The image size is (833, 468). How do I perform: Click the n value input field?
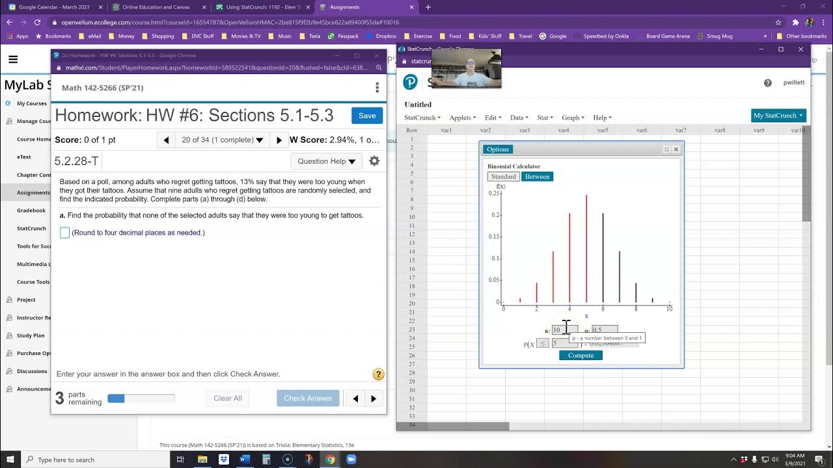coord(564,330)
